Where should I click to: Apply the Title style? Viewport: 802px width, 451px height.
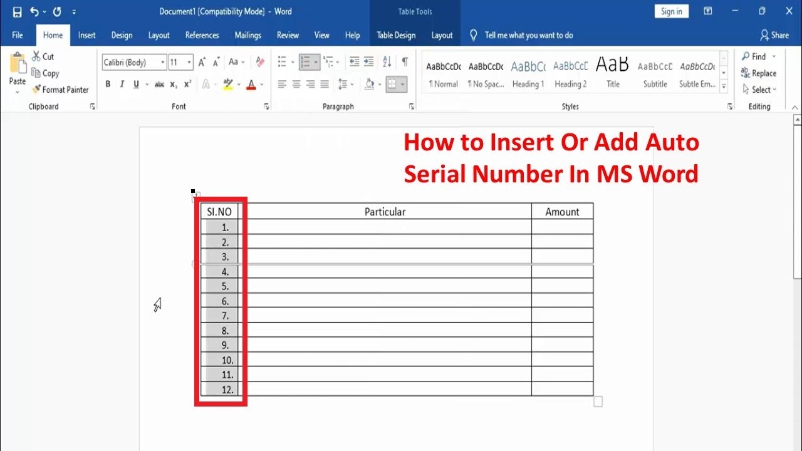(613, 73)
